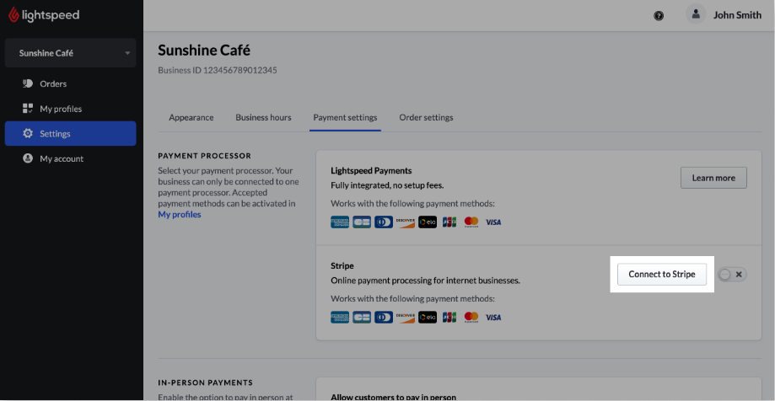Click the Settings gear icon
Screen dimensions: 775x401
28,134
